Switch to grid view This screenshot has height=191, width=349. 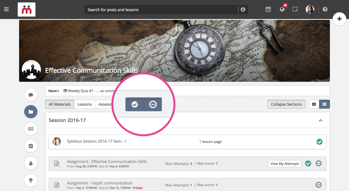[314, 104]
